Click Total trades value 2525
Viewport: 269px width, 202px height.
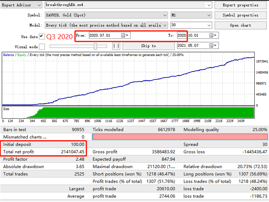[79, 174]
